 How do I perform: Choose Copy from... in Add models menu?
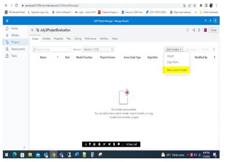pos(173,62)
